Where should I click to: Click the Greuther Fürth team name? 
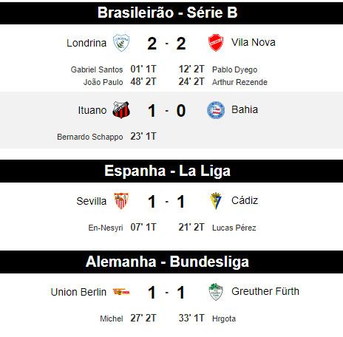[265, 291]
